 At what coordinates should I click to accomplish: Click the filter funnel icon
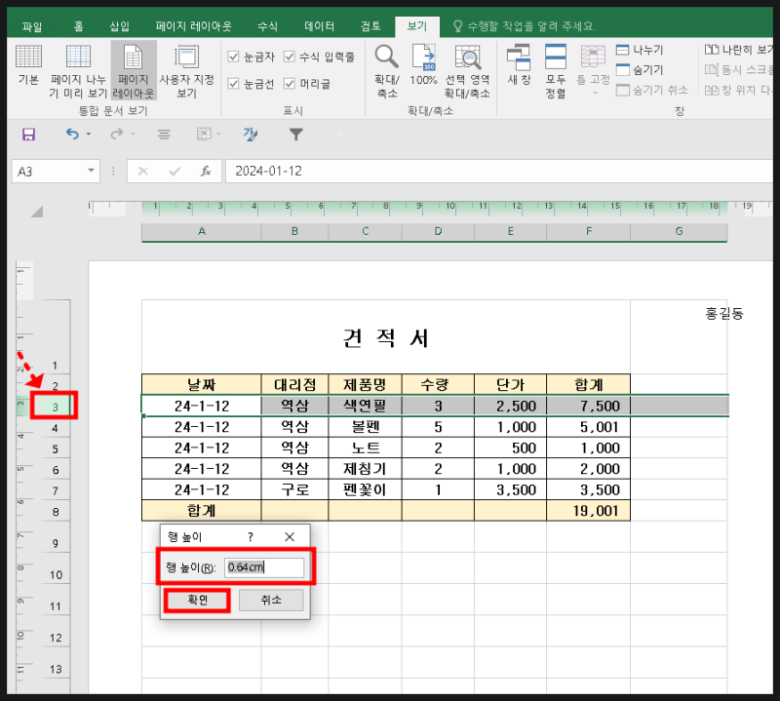pos(296,135)
